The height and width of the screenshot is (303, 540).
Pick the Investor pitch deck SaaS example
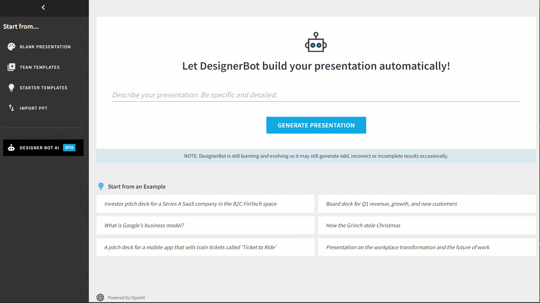pos(205,204)
